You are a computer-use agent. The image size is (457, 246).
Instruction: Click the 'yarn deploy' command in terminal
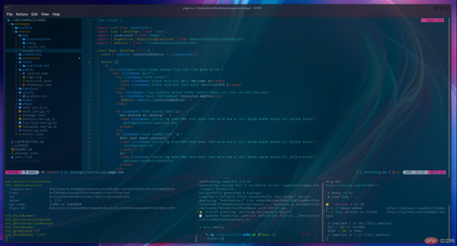pos(213,227)
